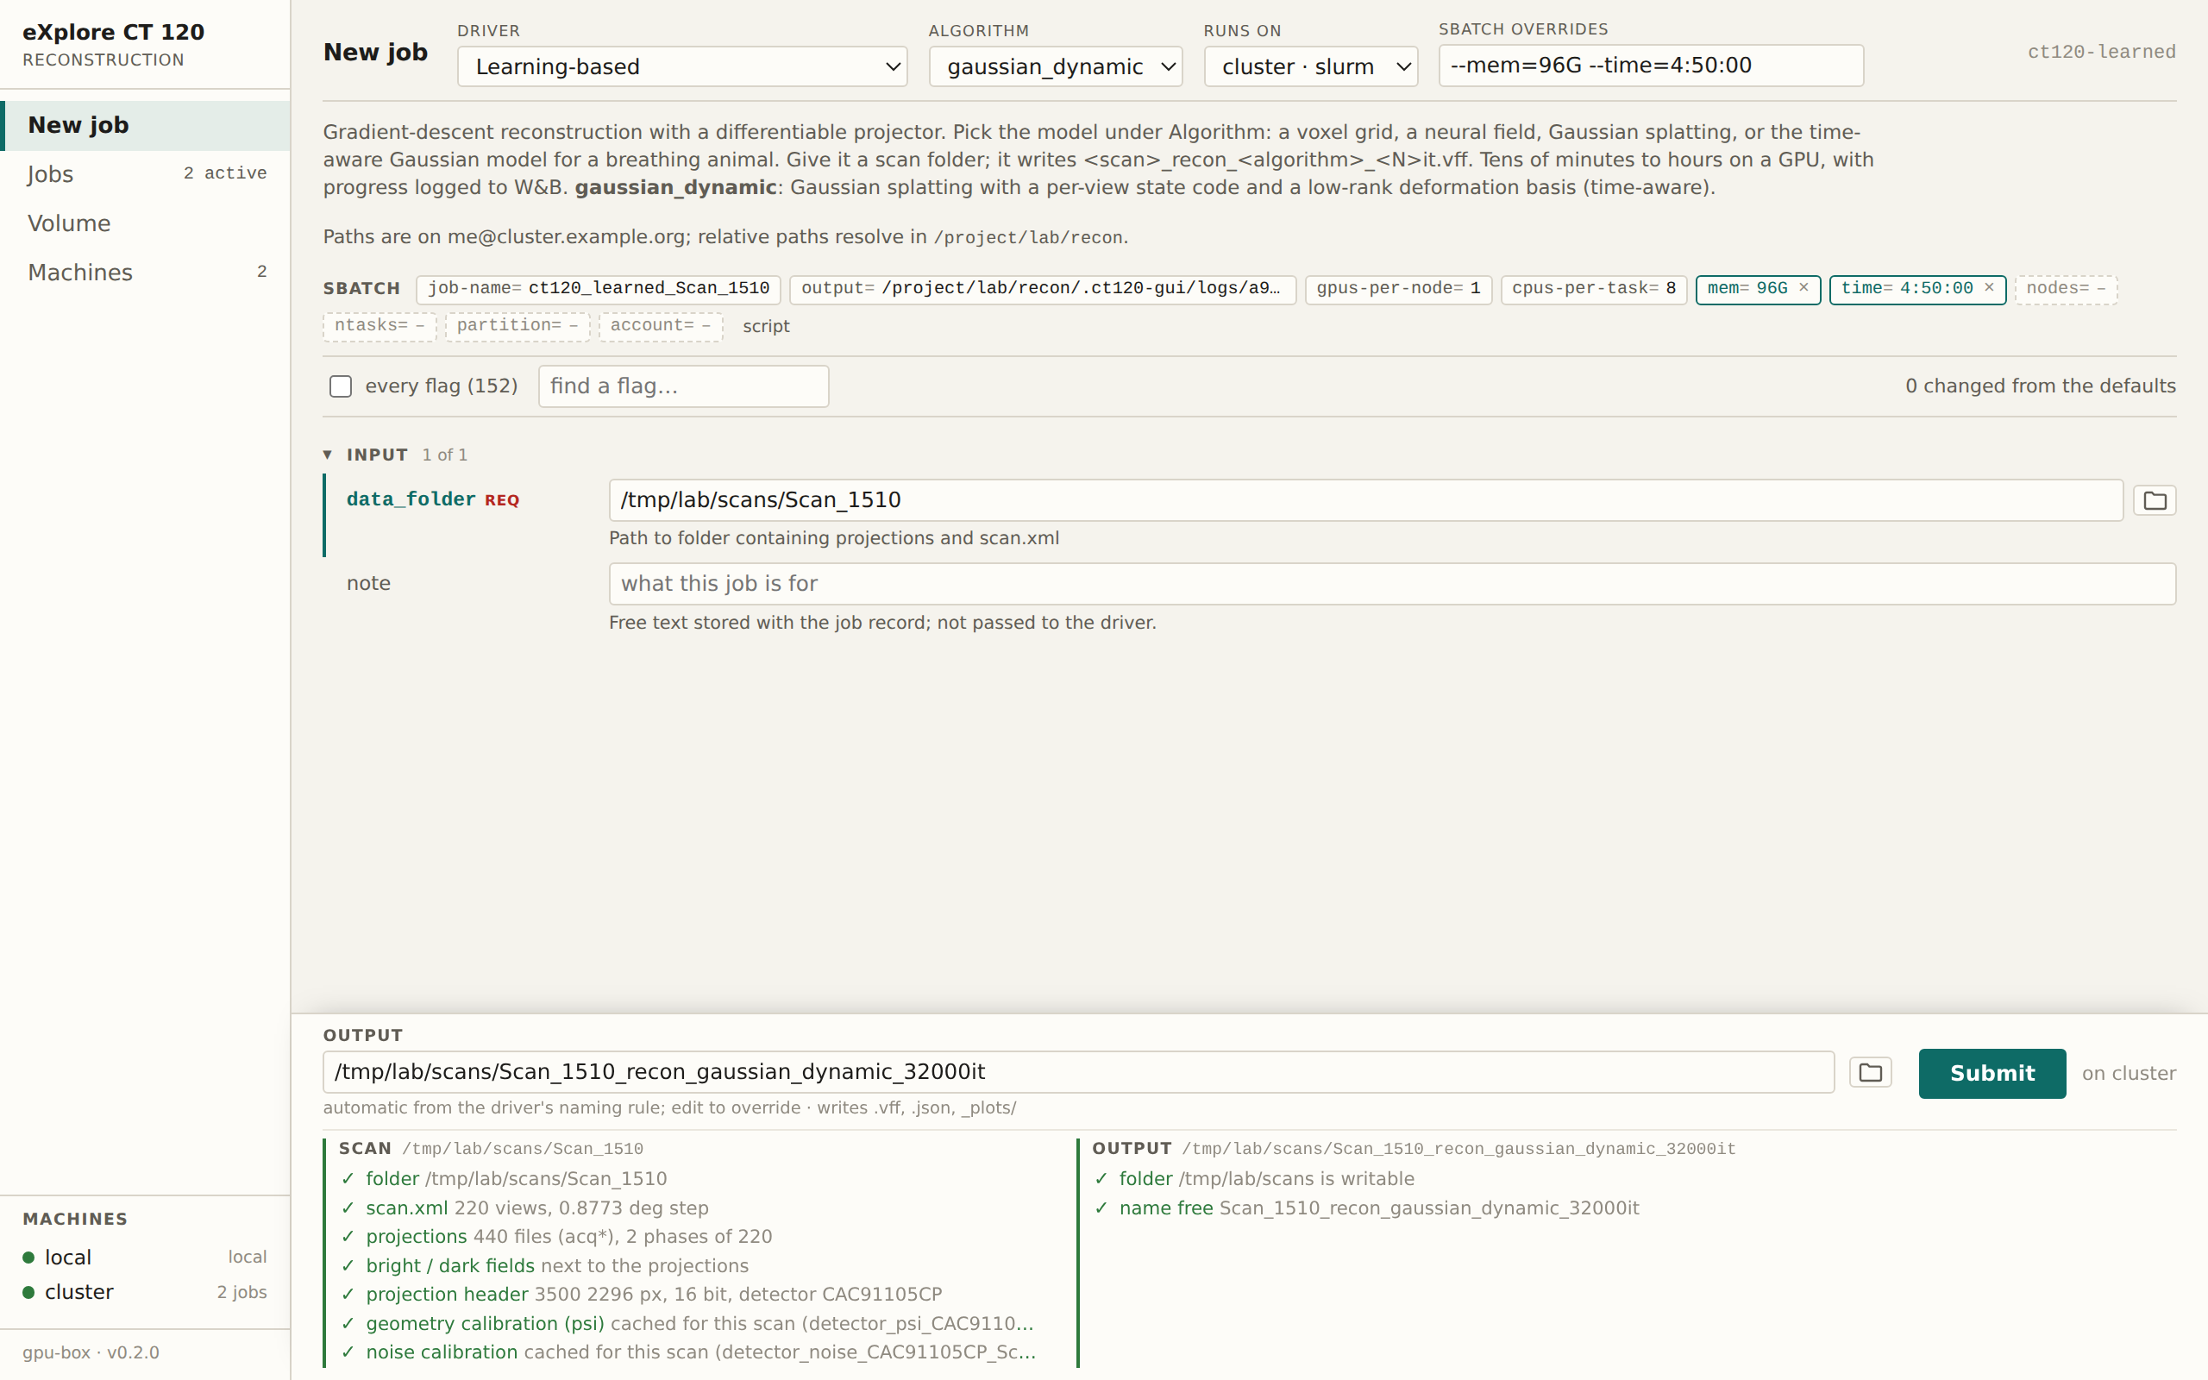Click the '0 changed from the defaults' text

[x=2040, y=386]
